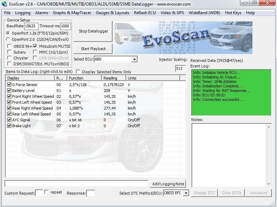The width and height of the screenshot is (277, 207).
Task: Click the Injector Scaling input field
Action: pyautogui.click(x=180, y=68)
